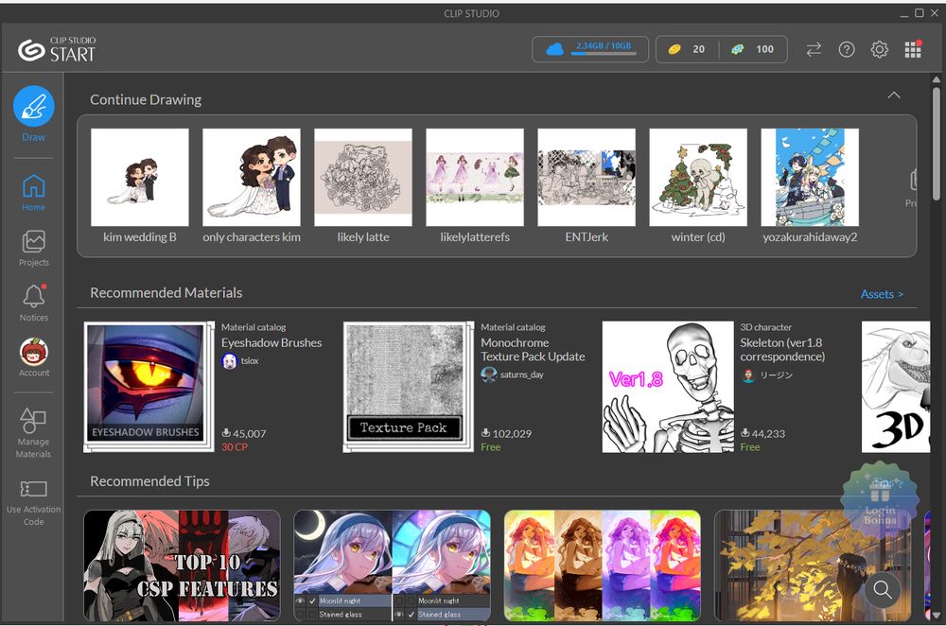Open ENTJerk drawing
Image resolution: width=946 pixels, height=626 pixels.
click(587, 185)
